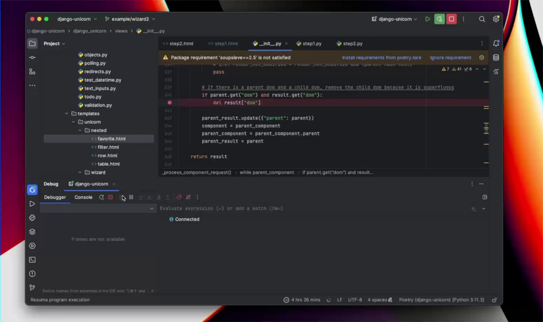
Task: Select validation.py in project tree
Action: [x=99, y=105]
